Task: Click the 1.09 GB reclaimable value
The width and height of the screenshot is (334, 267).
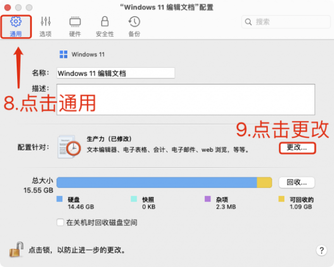Action: pyautogui.click(x=301, y=207)
